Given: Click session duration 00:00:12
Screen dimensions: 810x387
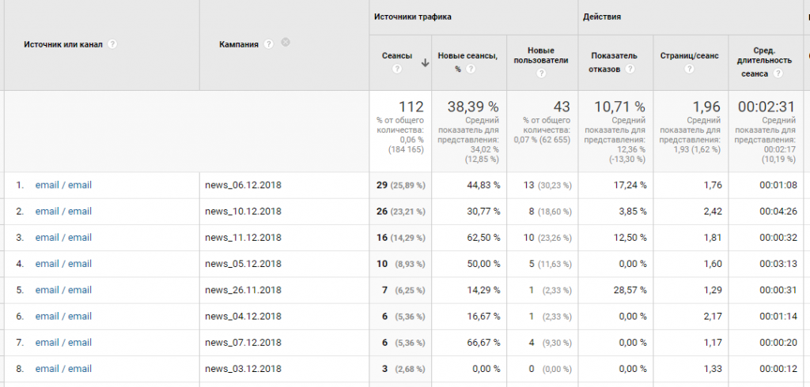Looking at the screenshot, I should 778,370.
